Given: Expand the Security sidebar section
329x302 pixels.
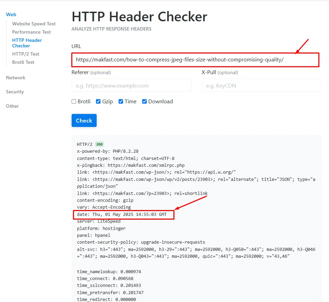Looking at the screenshot, I should pyautogui.click(x=15, y=92).
